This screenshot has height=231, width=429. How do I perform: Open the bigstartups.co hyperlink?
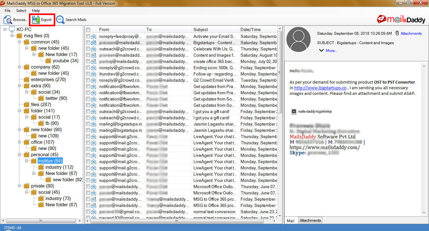[x=320, y=88]
